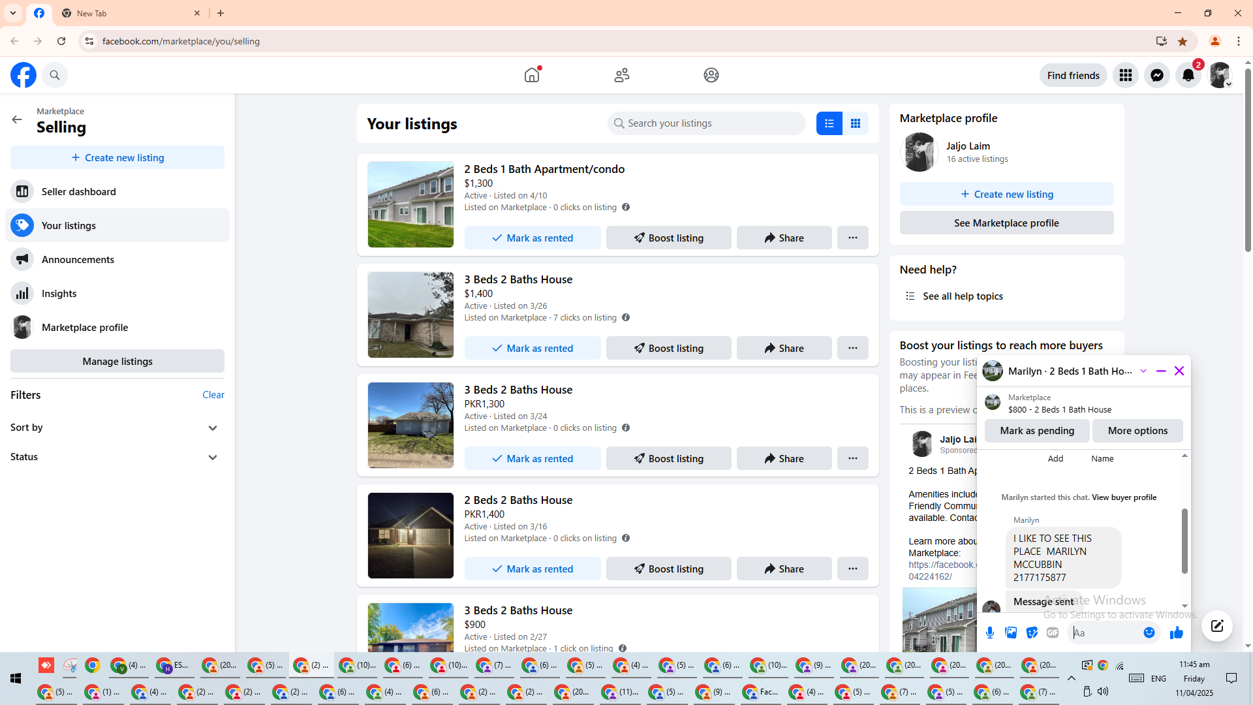
Task: Open Announcements in the sidebar
Action: coord(117,259)
